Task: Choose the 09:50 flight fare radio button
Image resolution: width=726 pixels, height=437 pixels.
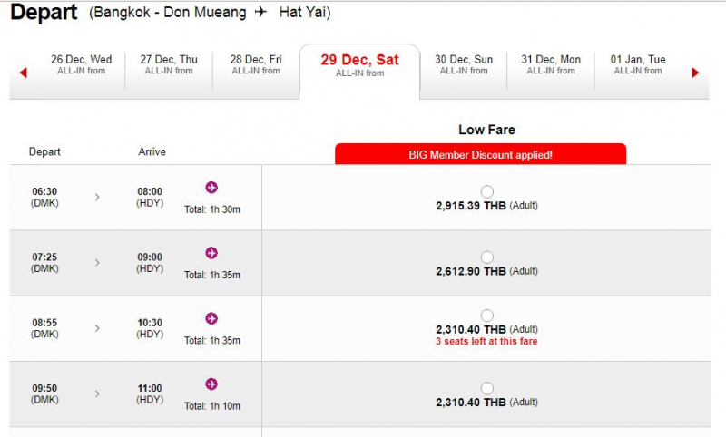Action: (x=487, y=388)
